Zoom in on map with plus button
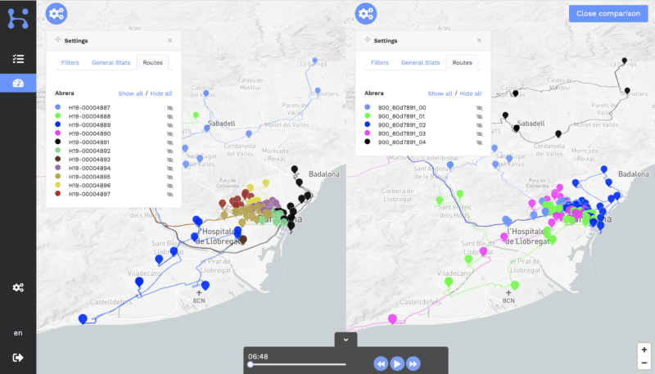The height and width of the screenshot is (374, 655). tap(644, 349)
